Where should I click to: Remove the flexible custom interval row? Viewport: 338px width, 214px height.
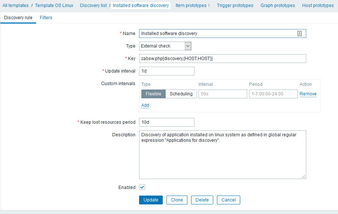(308, 94)
